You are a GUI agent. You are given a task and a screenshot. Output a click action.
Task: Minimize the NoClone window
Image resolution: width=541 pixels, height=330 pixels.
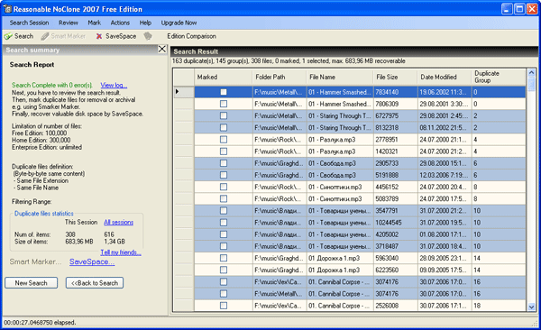click(x=507, y=9)
